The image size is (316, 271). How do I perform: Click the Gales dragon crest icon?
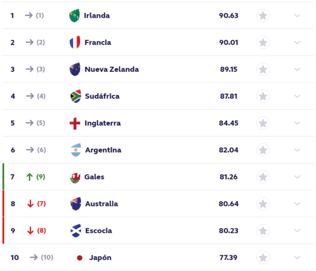75,177
